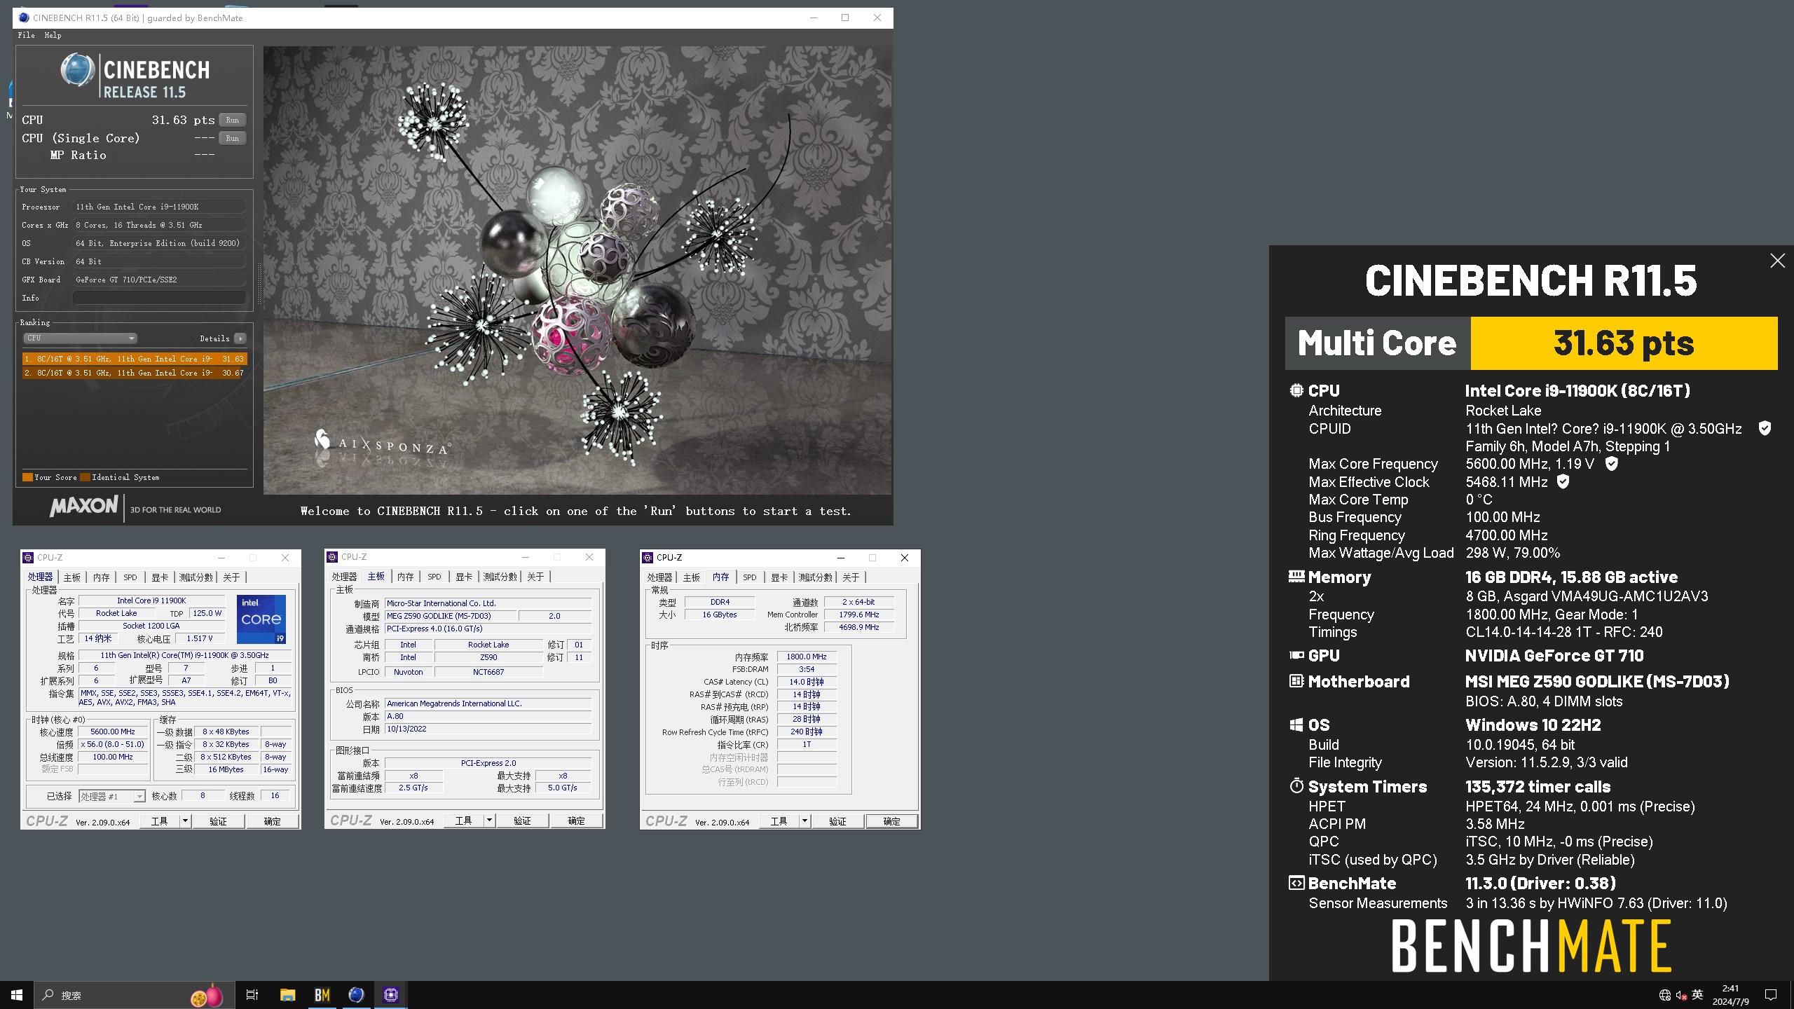This screenshot has width=1794, height=1009.
Task: Click 验证 button in third CPU-Z window
Action: [x=838, y=821]
